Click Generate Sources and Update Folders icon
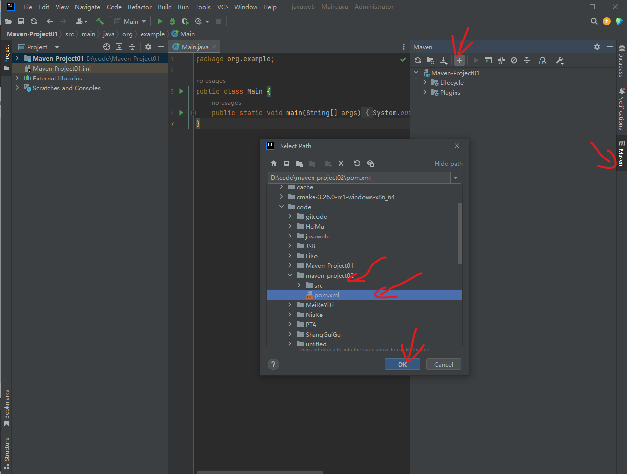627x474 pixels. (x=430, y=60)
